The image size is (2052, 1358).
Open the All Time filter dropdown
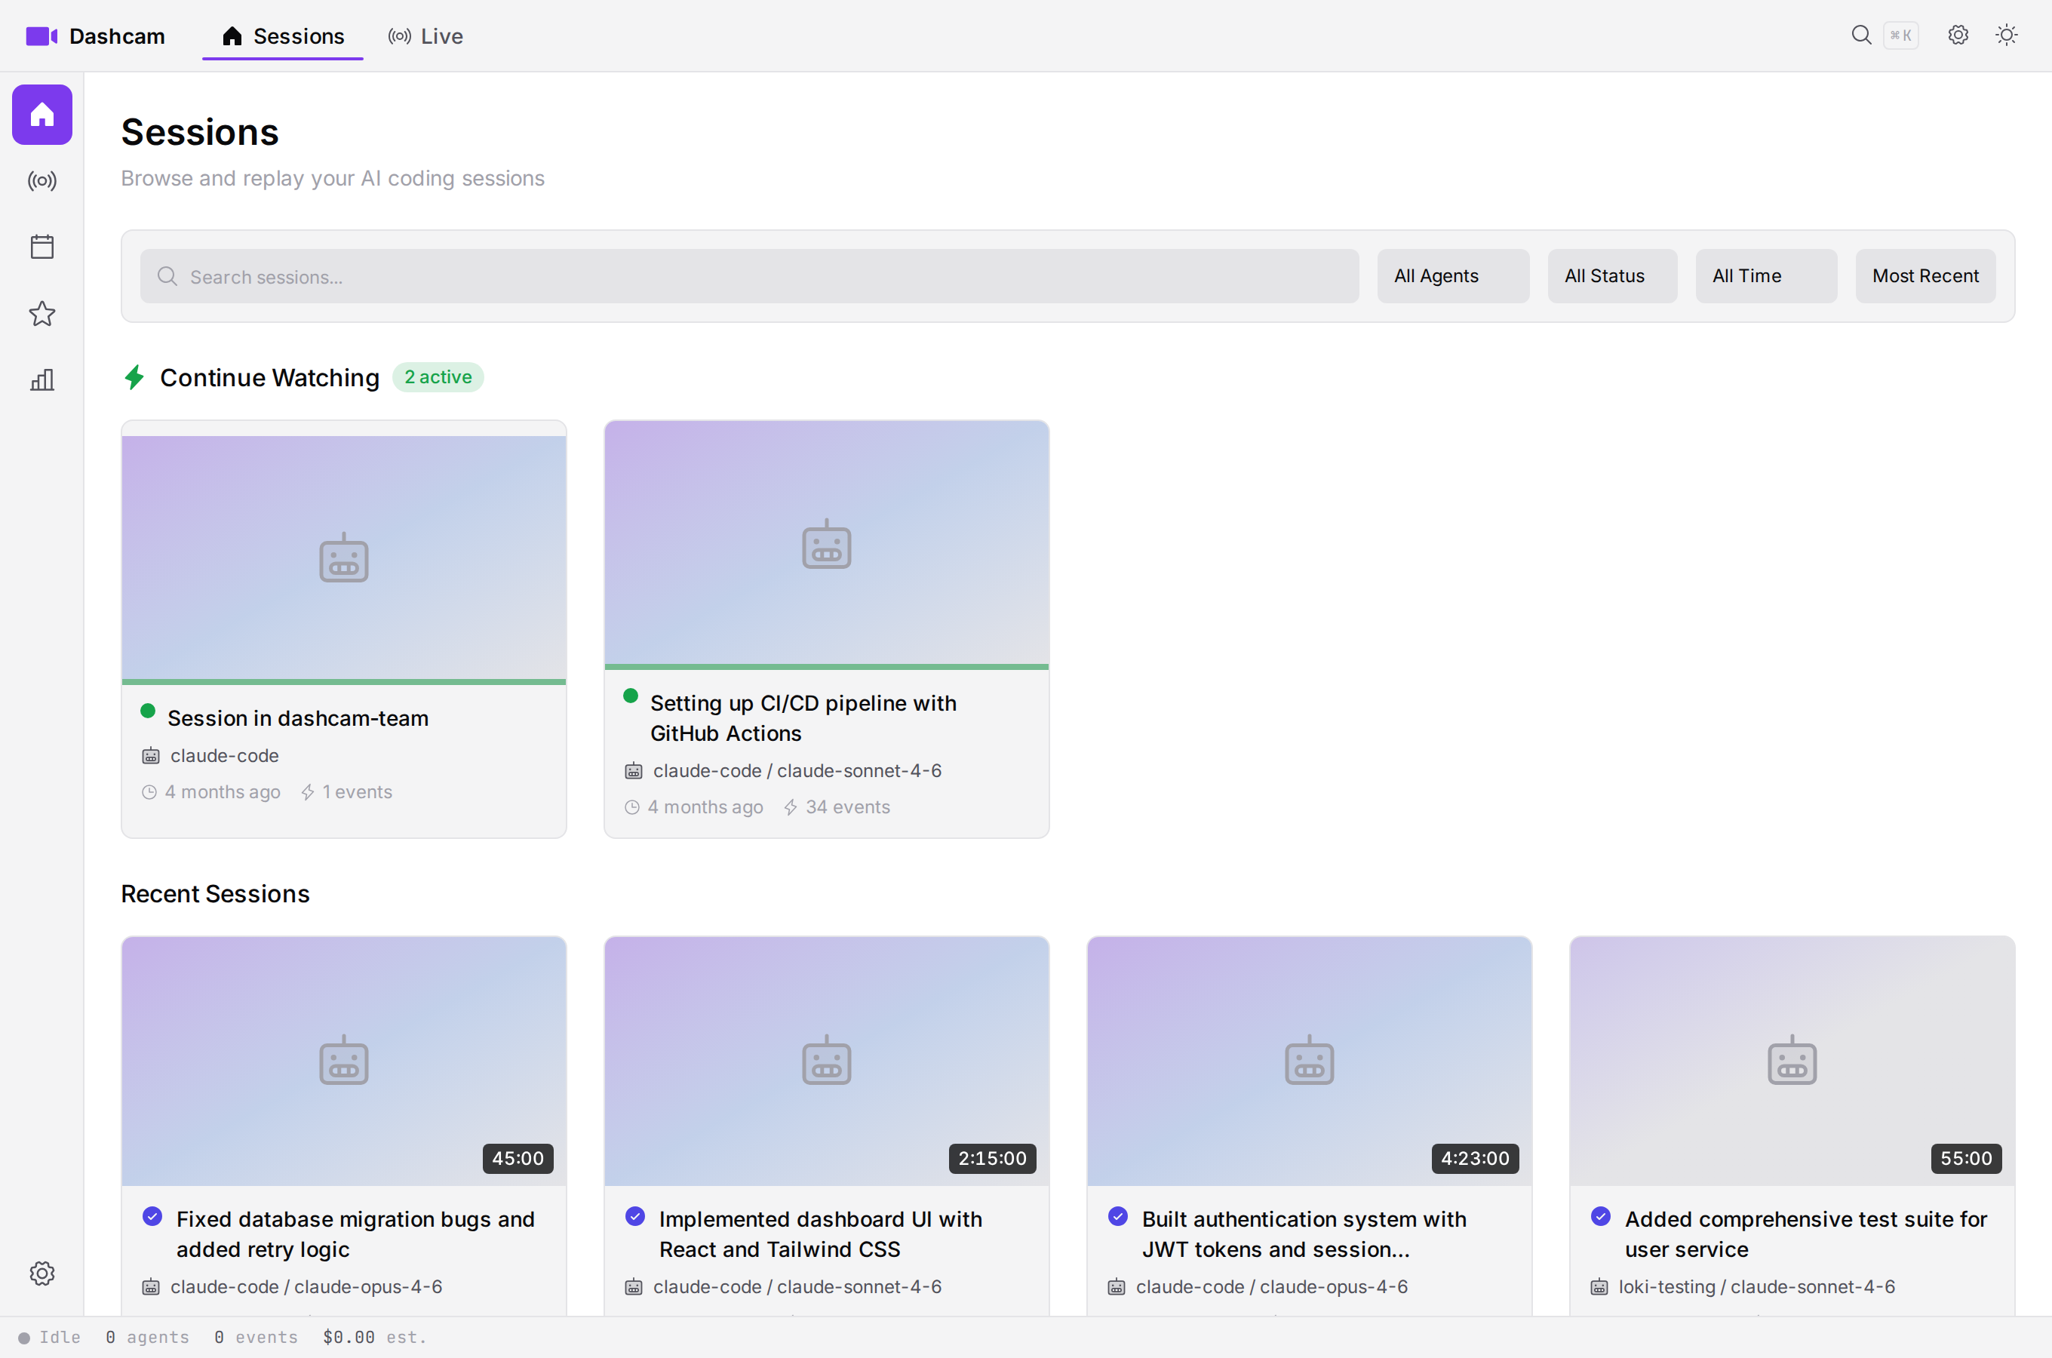[1765, 276]
